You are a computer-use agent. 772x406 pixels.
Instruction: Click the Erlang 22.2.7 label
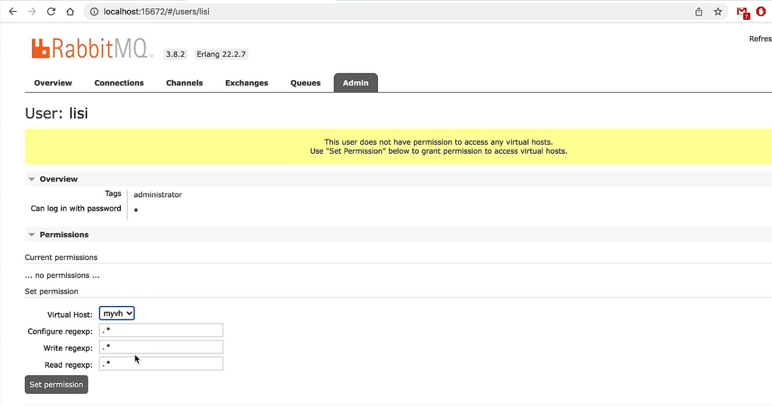(221, 54)
